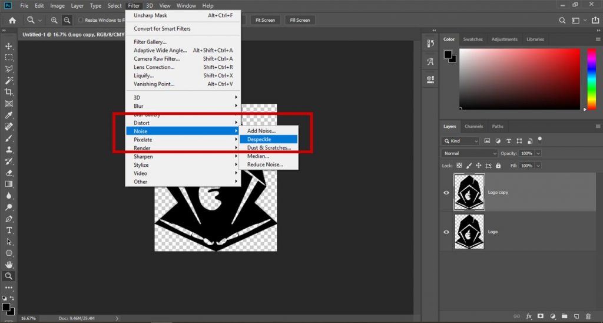Screen dimensions: 603x323
Task: Create a new group folder icon
Action: pos(565,316)
